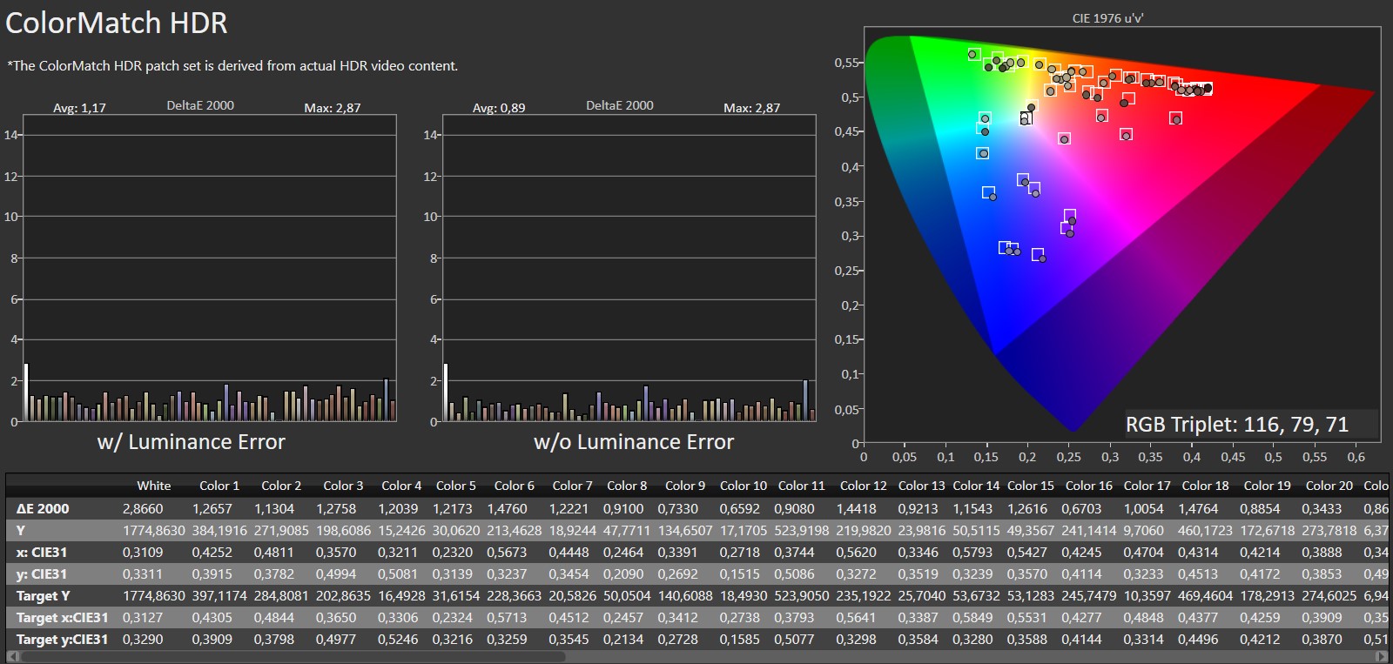This screenshot has height=664, width=1393.
Task: Click Avg: 0,89 above the right chart
Action: [x=499, y=108]
